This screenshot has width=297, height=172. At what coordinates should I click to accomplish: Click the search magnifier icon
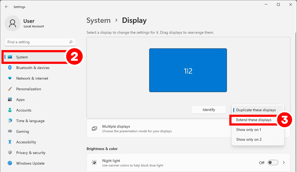[x=71, y=42]
